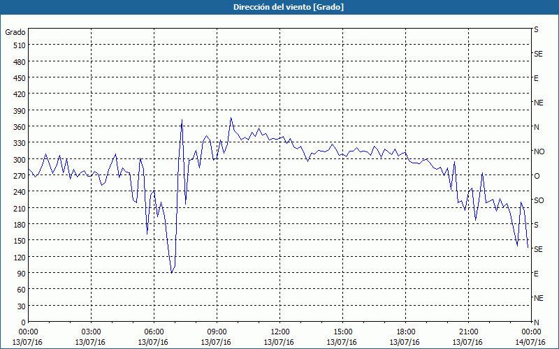Select the 06:00 time axis label
The image size is (559, 349).
point(154,332)
